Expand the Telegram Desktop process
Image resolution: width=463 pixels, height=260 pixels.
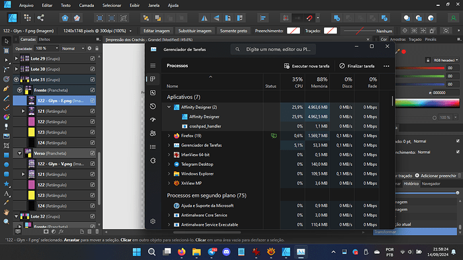pyautogui.click(x=169, y=164)
